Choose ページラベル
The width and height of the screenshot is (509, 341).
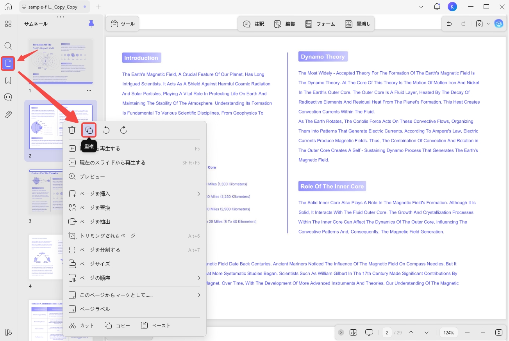pyautogui.click(x=134, y=309)
